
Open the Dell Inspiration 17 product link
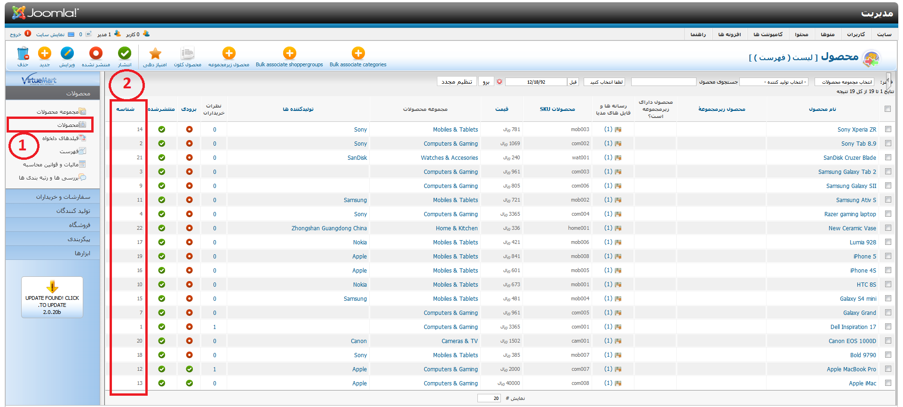click(853, 327)
